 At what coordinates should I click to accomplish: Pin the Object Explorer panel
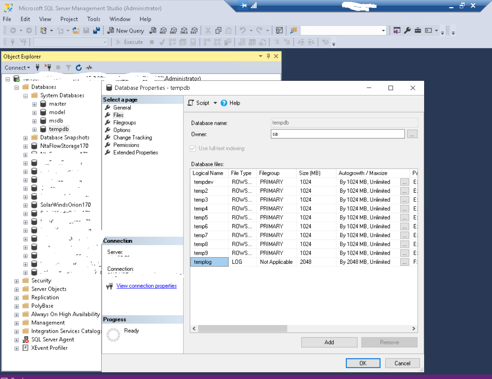268,56
